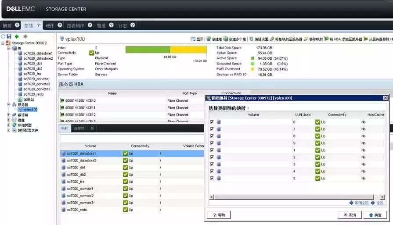Click the 取消全选 deselect all link

(359, 203)
